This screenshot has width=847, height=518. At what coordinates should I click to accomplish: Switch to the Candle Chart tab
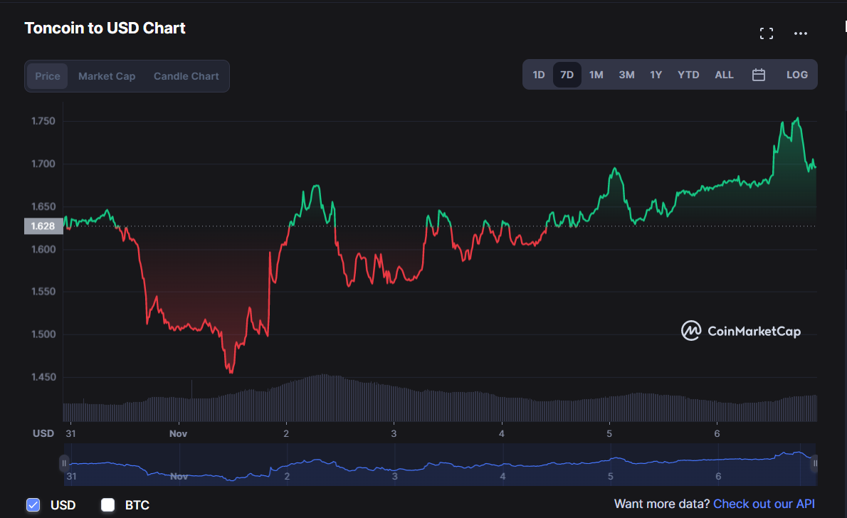coord(186,76)
